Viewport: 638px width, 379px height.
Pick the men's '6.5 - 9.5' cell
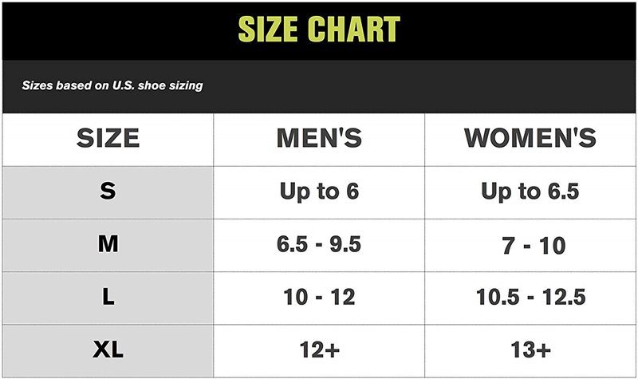319,244
